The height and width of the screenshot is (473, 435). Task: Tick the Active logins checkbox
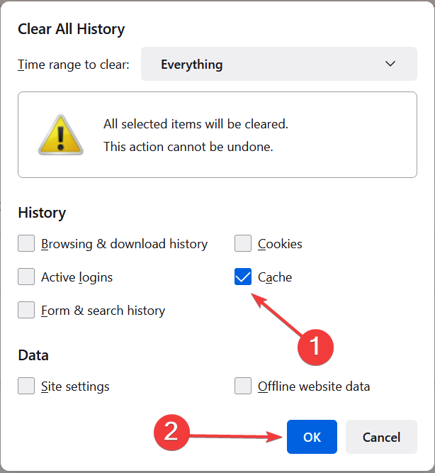pyautogui.click(x=26, y=277)
